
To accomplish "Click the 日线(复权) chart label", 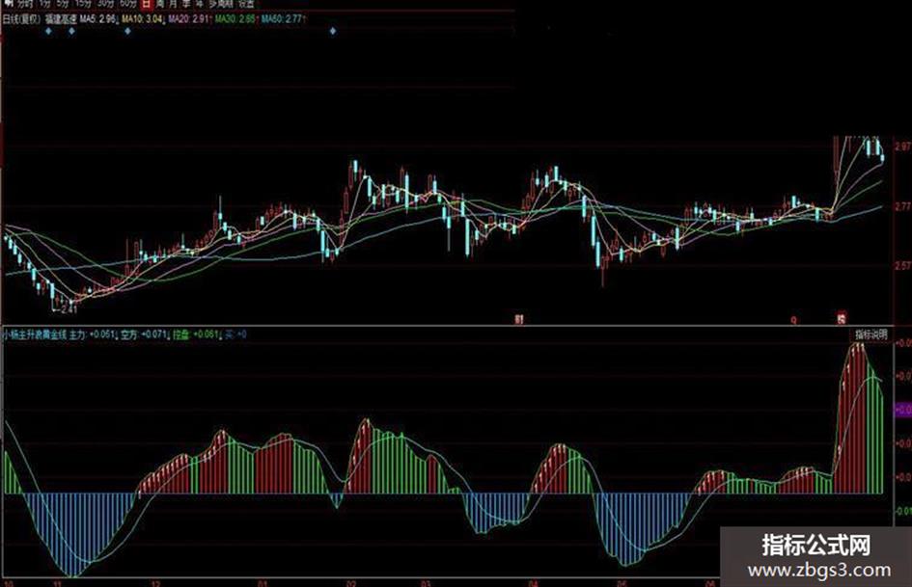I will click(21, 18).
